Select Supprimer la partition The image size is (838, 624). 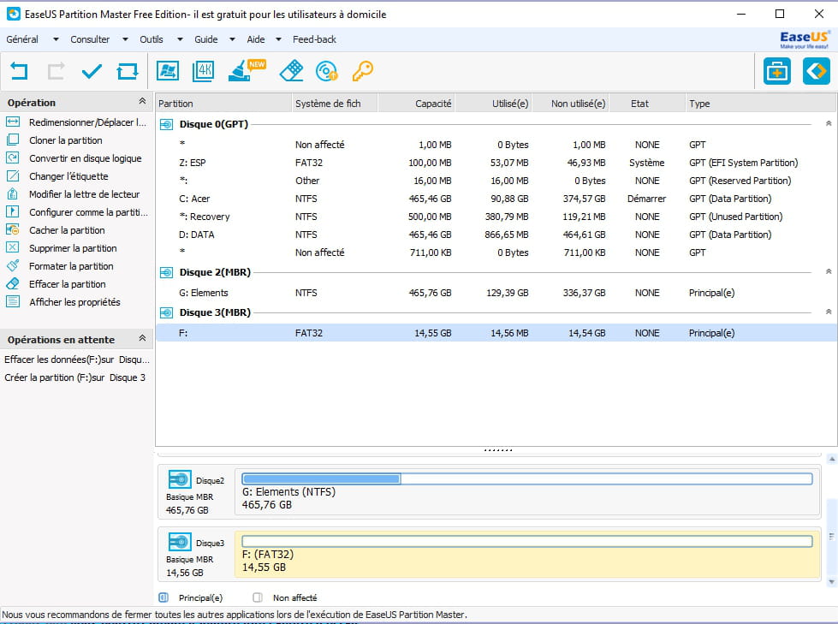(x=73, y=248)
